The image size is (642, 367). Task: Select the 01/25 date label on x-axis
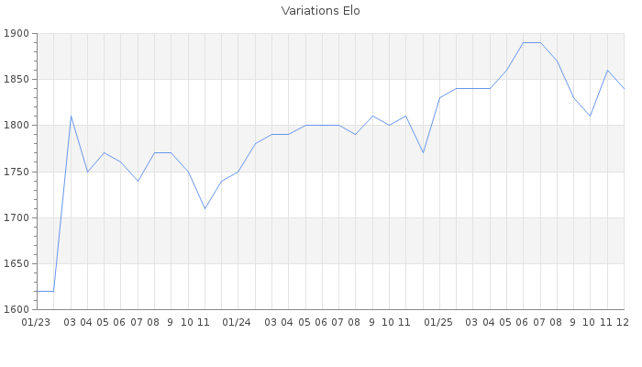[x=439, y=322]
